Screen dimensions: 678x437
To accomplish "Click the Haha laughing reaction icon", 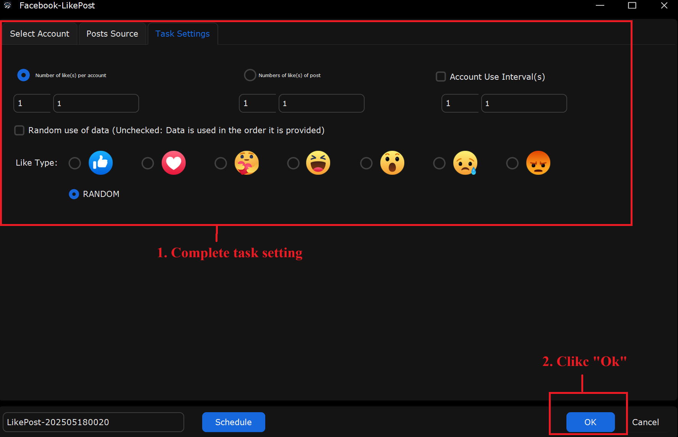I will click(x=318, y=163).
